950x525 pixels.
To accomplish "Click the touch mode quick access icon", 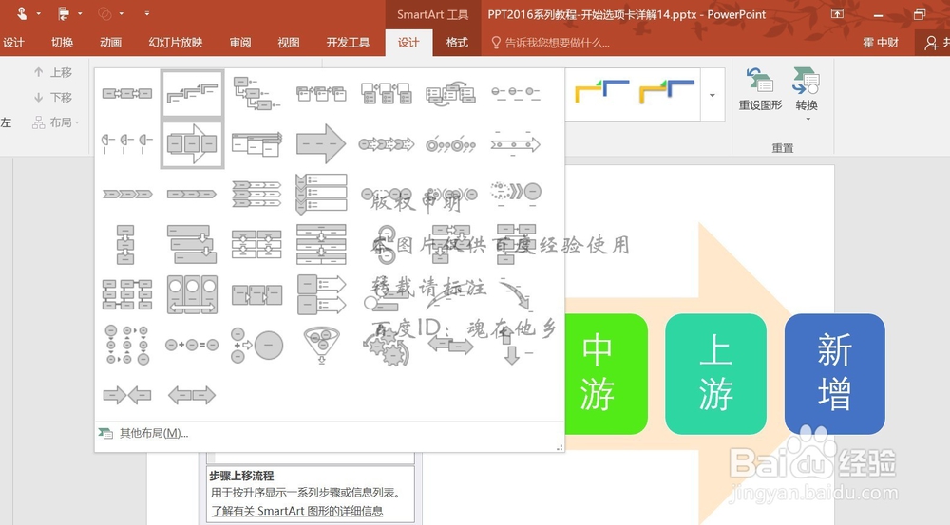I will 23,13.
